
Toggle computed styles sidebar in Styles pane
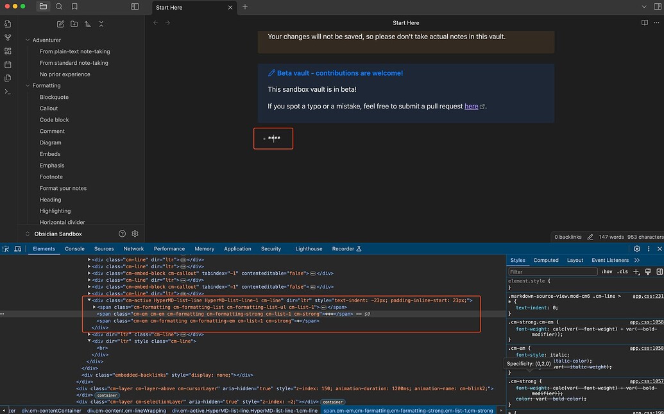pos(660,272)
